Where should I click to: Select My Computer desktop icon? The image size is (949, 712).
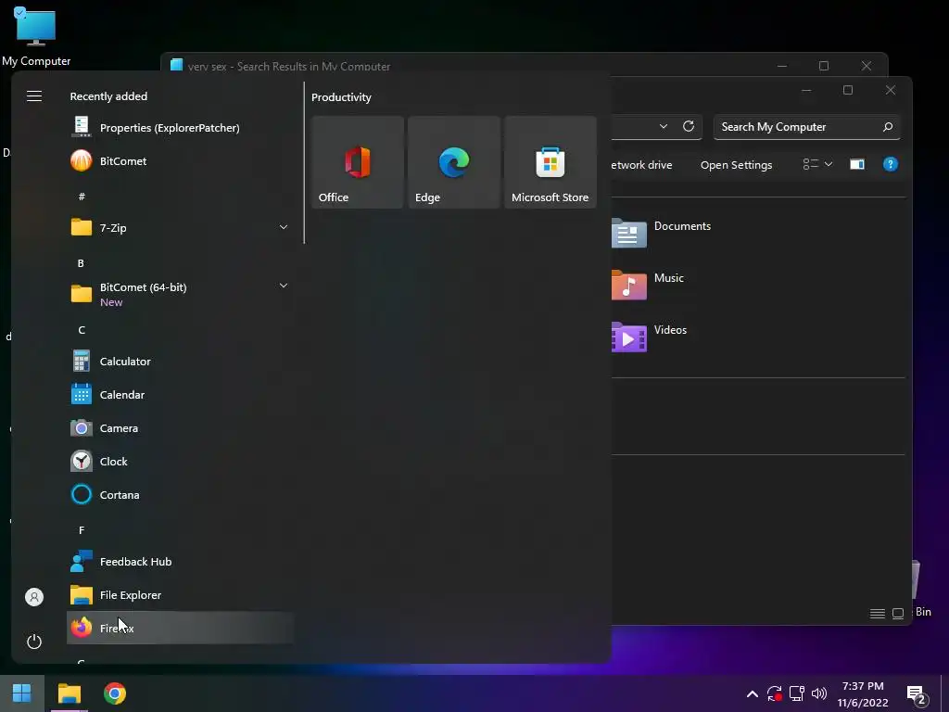click(36, 36)
